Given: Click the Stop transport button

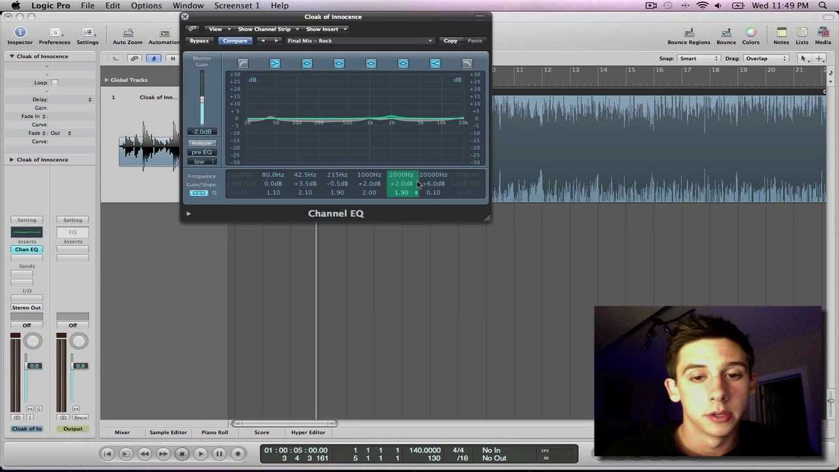Looking at the screenshot, I should click(182, 454).
